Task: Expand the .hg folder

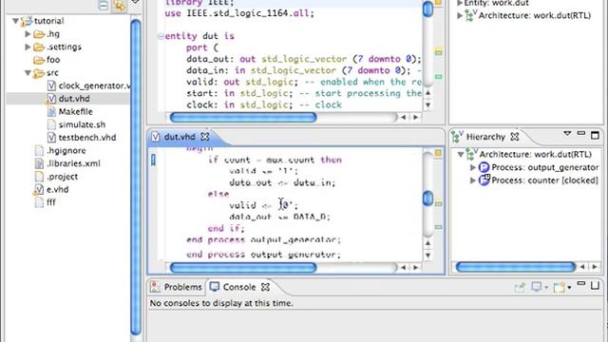Action: pyautogui.click(x=28, y=34)
